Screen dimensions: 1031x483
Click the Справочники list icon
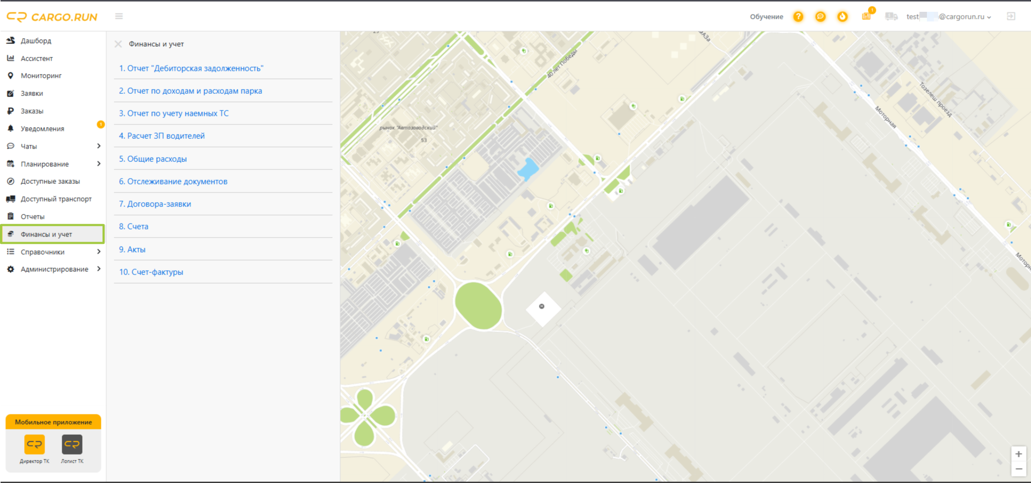point(10,251)
